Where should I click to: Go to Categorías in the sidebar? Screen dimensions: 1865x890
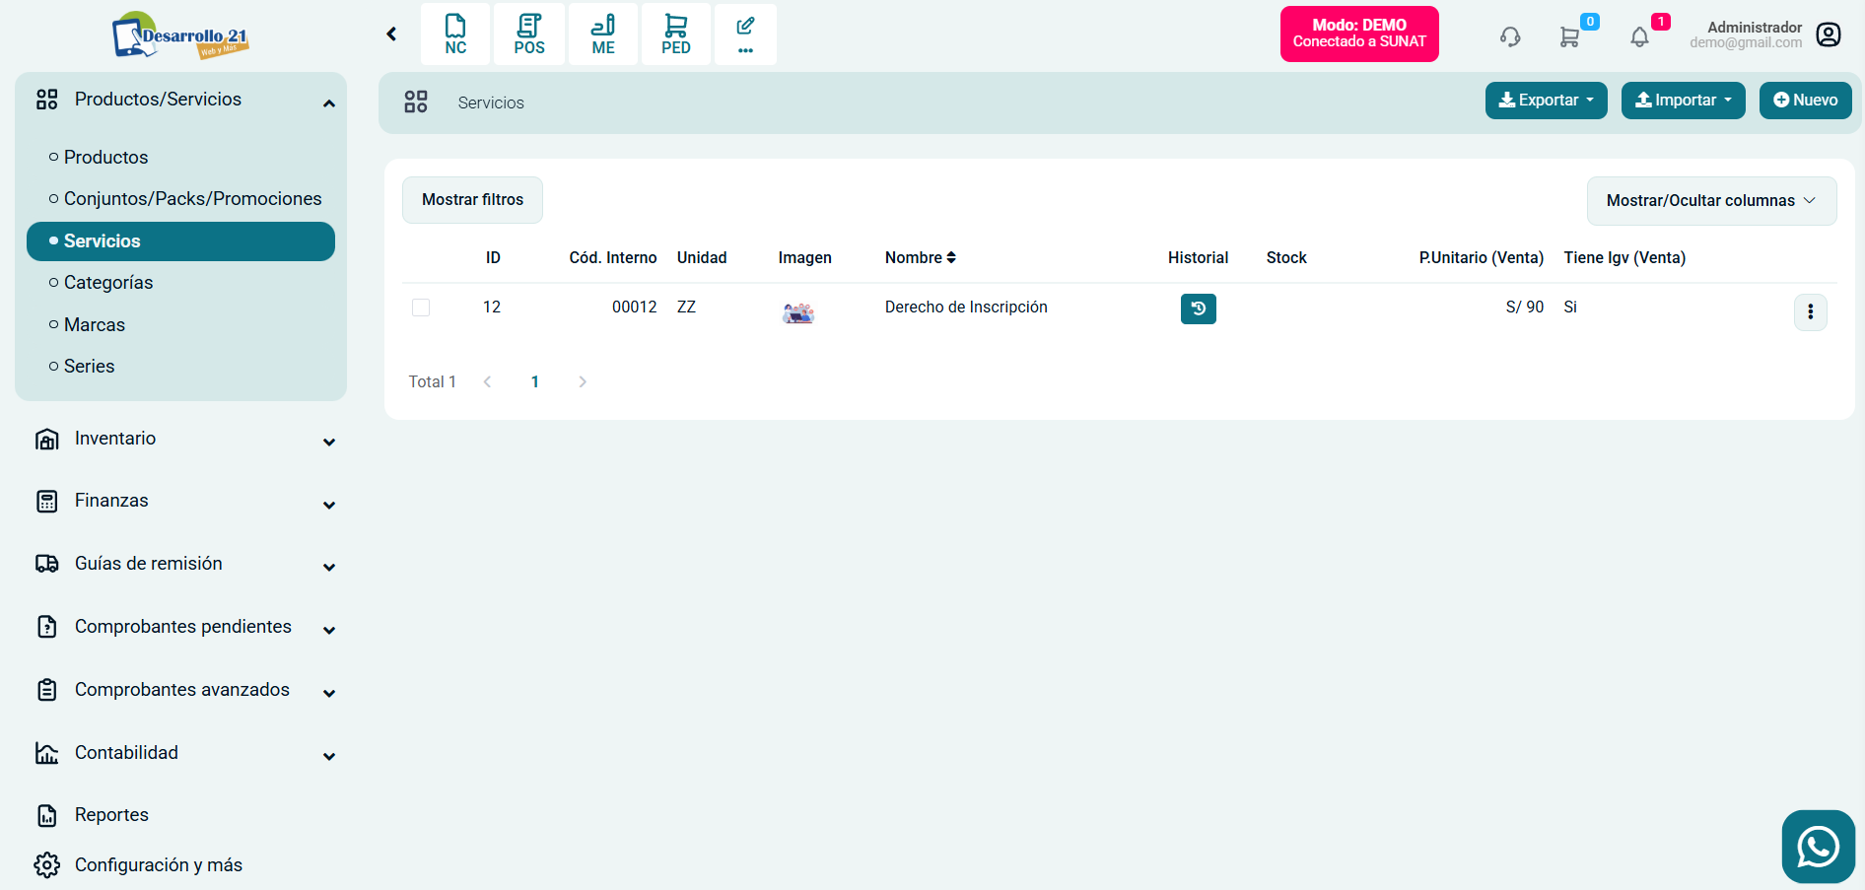pyautogui.click(x=108, y=283)
